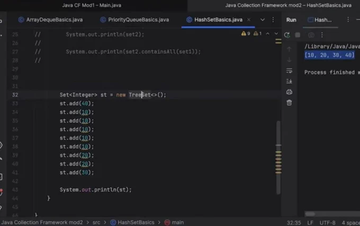Screen dimensions: 360x226
Task: Click the main method breadcrumb
Action: (174, 222)
